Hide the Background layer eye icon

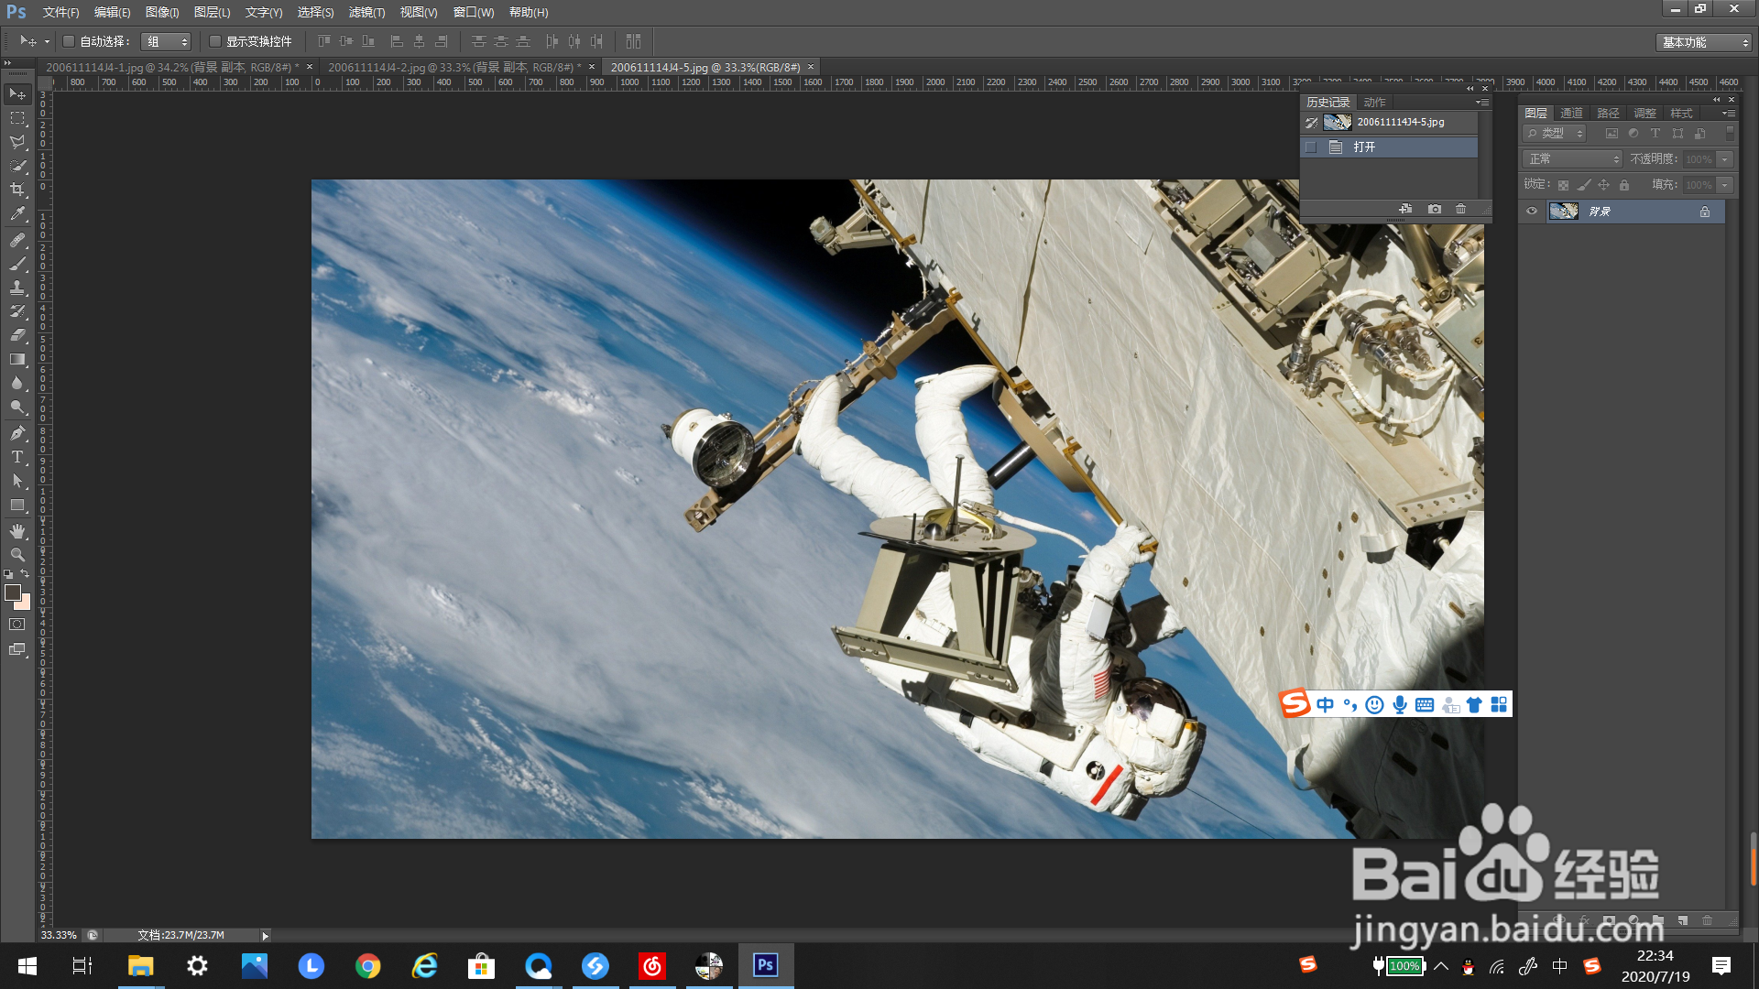click(1532, 212)
